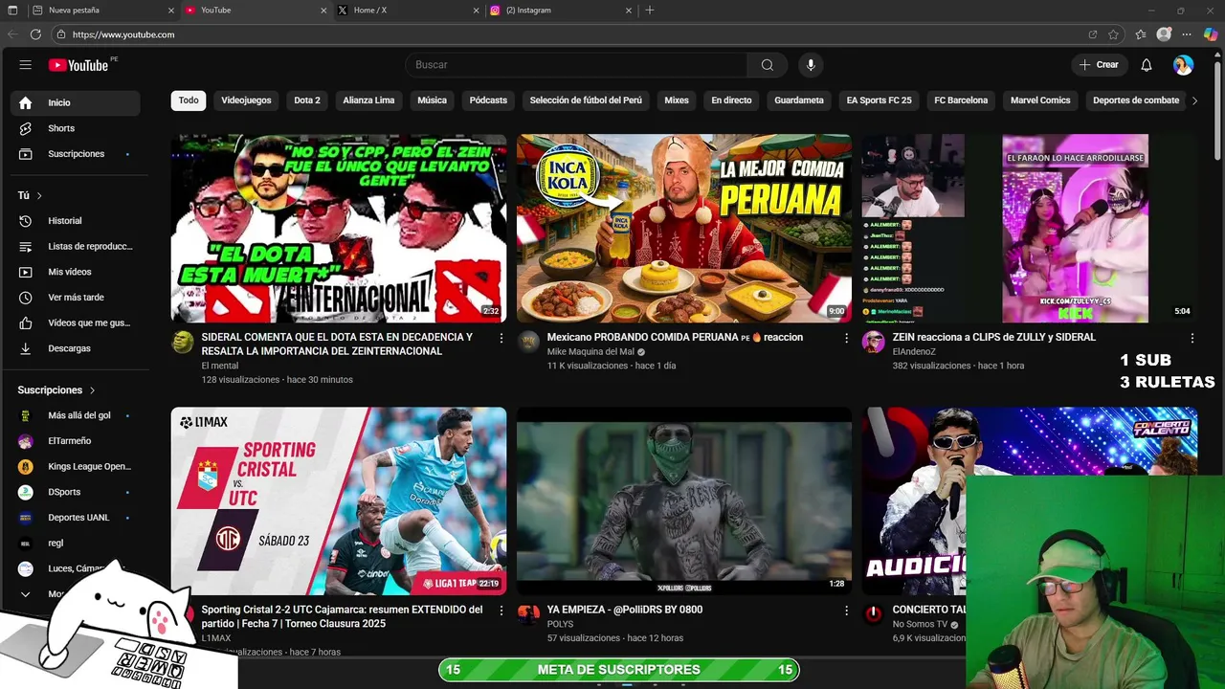Viewport: 1225px width, 689px height.
Task: Switch to the Home / X tab
Action: [409, 11]
